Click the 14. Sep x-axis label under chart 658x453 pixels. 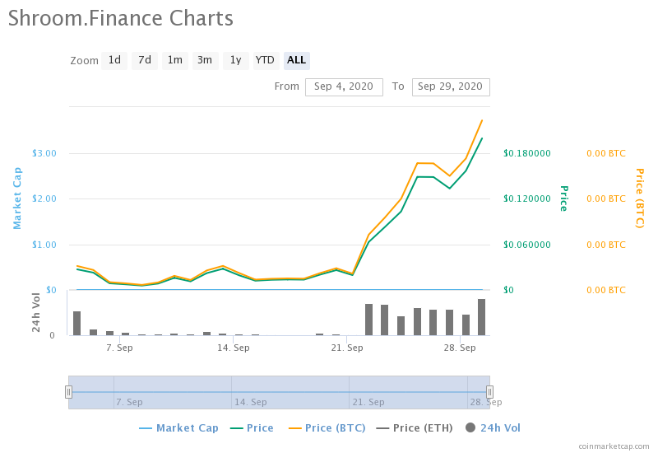(x=234, y=348)
